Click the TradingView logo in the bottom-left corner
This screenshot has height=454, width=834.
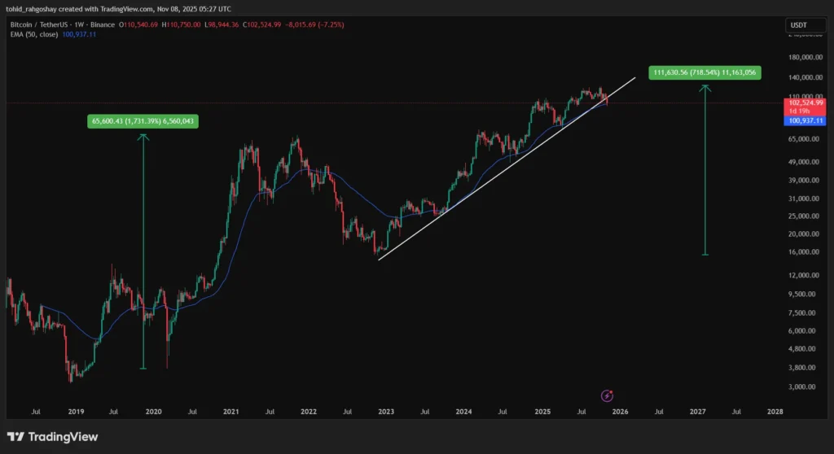point(52,437)
